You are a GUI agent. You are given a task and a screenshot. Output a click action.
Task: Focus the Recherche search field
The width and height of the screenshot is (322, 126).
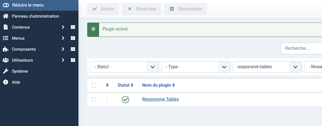tap(301, 48)
